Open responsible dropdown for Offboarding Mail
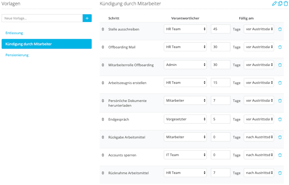This screenshot has height=185, width=289. 185,47
